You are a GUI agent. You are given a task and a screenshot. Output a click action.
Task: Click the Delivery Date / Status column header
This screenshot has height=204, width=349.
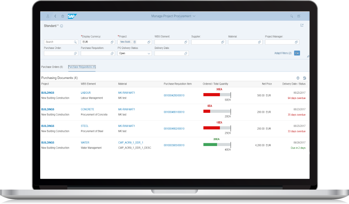[294, 84]
